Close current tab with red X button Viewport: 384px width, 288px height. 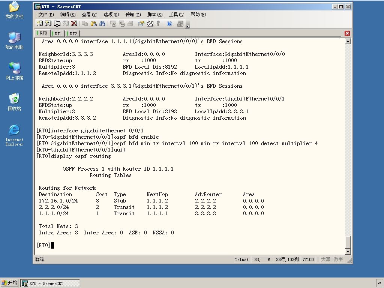coord(347,33)
